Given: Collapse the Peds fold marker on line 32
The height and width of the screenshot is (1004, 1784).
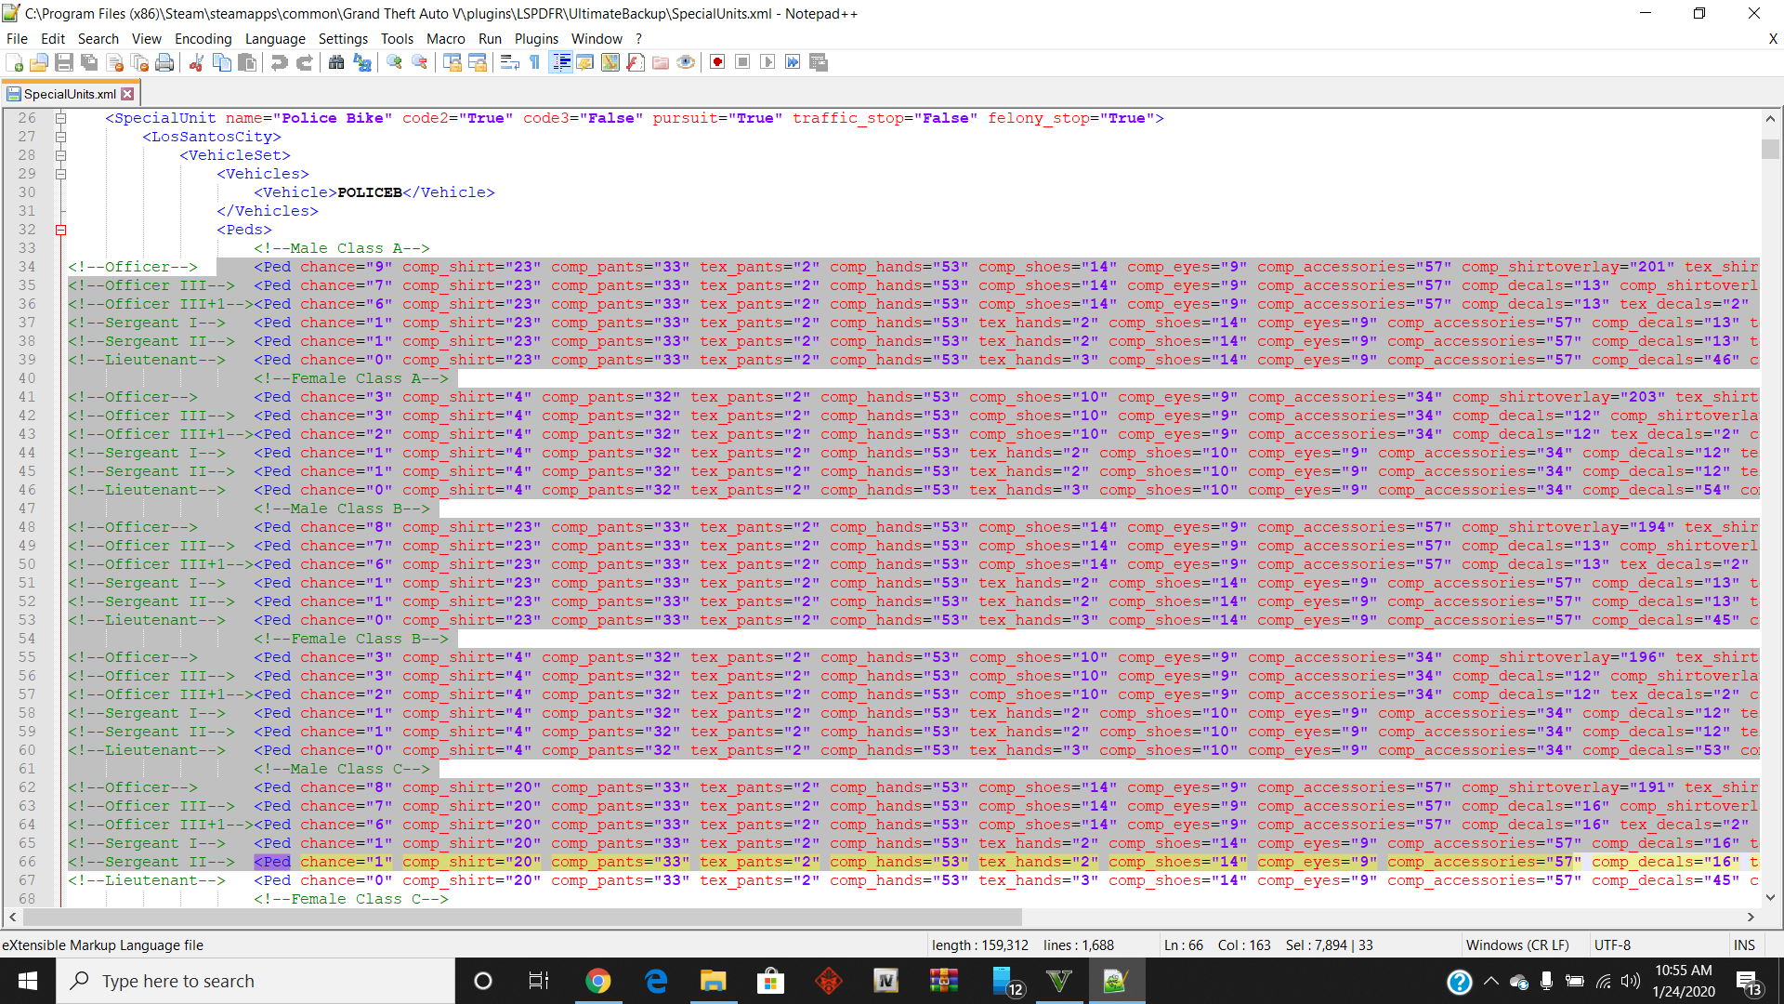Looking at the screenshot, I should tap(60, 230).
